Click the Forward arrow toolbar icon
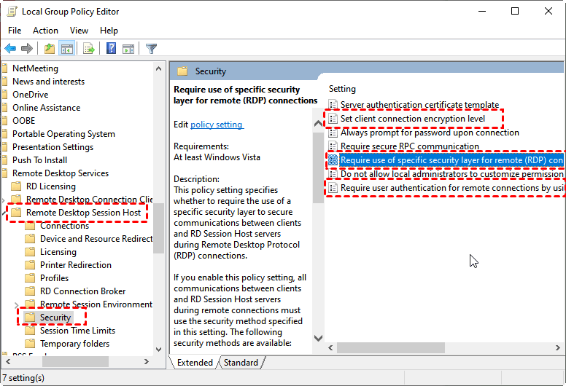 tap(27, 48)
